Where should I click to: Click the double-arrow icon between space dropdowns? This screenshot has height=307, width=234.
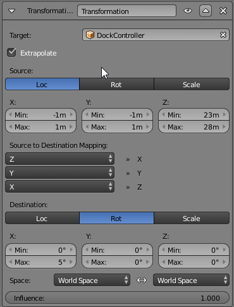coord(142,280)
